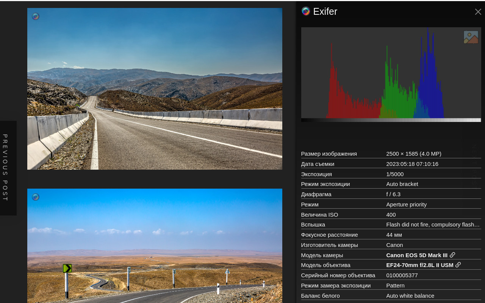The image size is (485, 303).
Task: Select the capture date "2023:05:18 07:10:16"
Action: pos(412,164)
